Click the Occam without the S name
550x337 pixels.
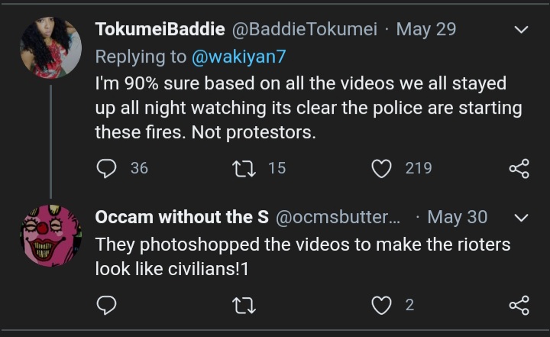pyautogui.click(x=182, y=217)
